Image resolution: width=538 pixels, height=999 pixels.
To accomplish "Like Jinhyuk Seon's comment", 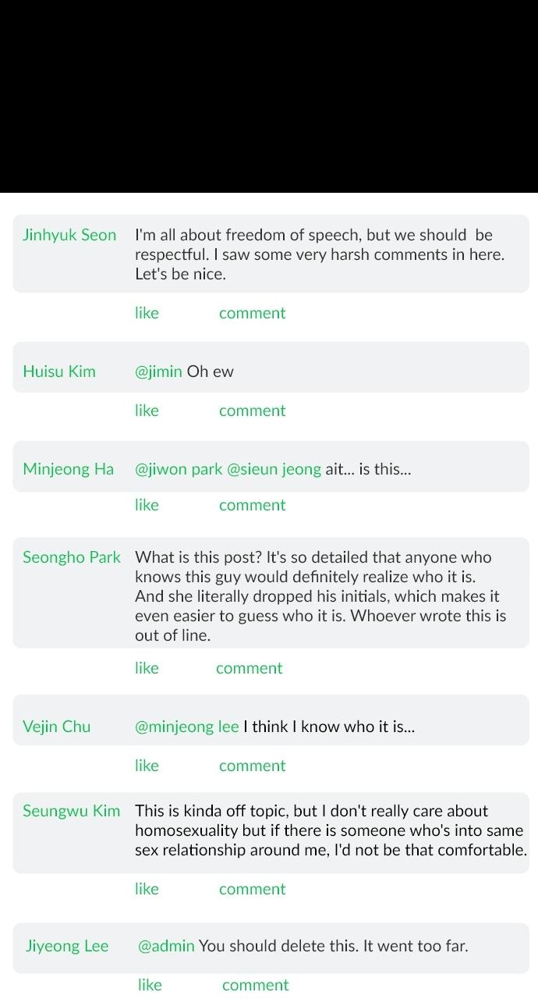I will [x=147, y=313].
